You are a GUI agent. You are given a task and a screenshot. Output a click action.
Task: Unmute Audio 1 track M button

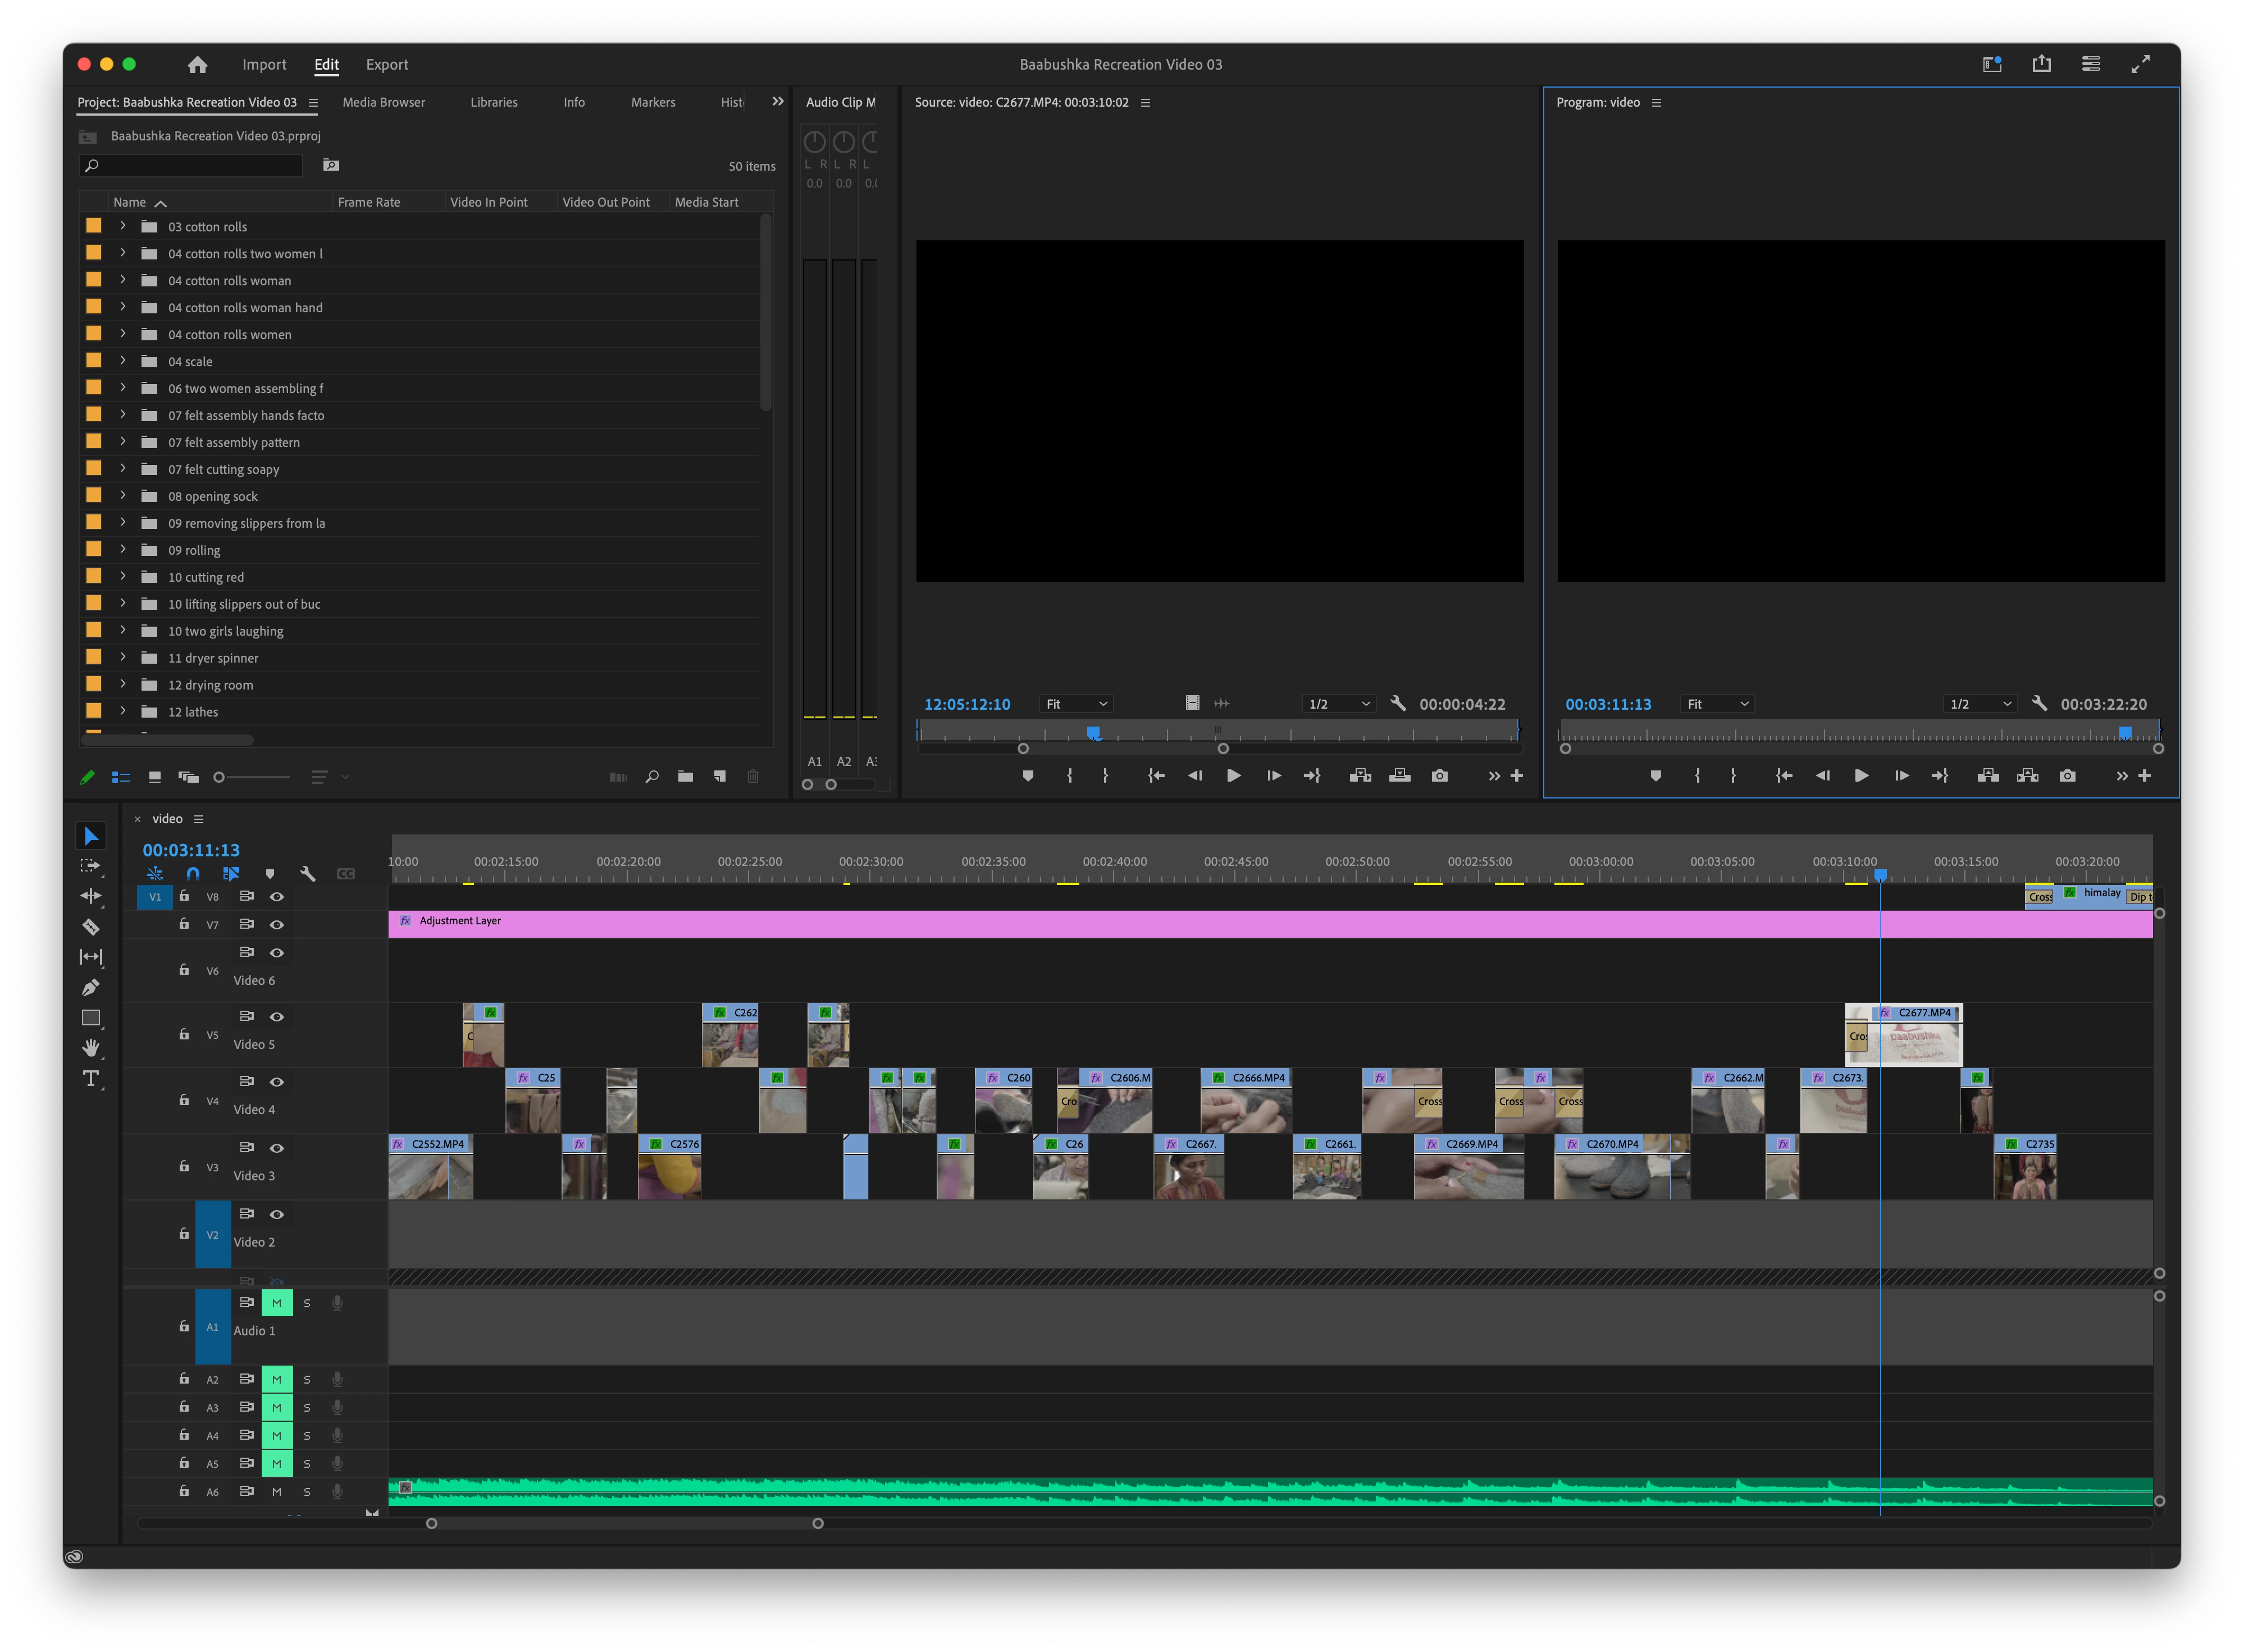tap(277, 1303)
